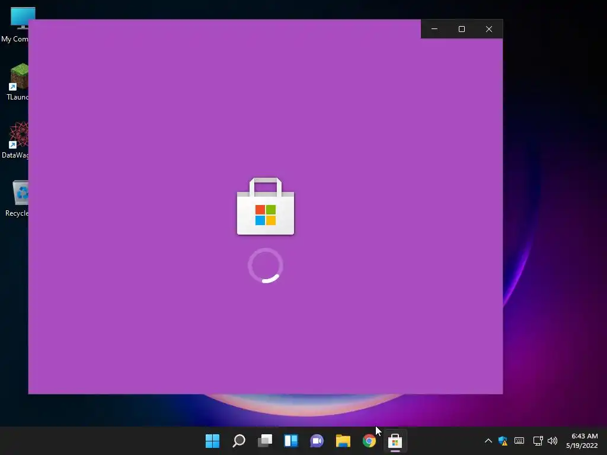The width and height of the screenshot is (607, 455).
Task: Open Windows Security tray icon
Action: coord(503,441)
